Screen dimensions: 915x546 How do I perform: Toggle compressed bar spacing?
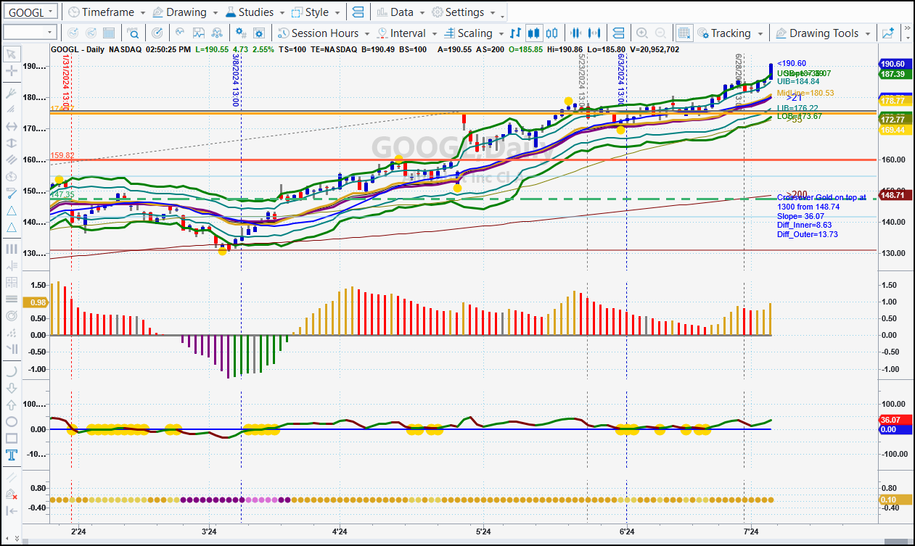click(x=577, y=33)
